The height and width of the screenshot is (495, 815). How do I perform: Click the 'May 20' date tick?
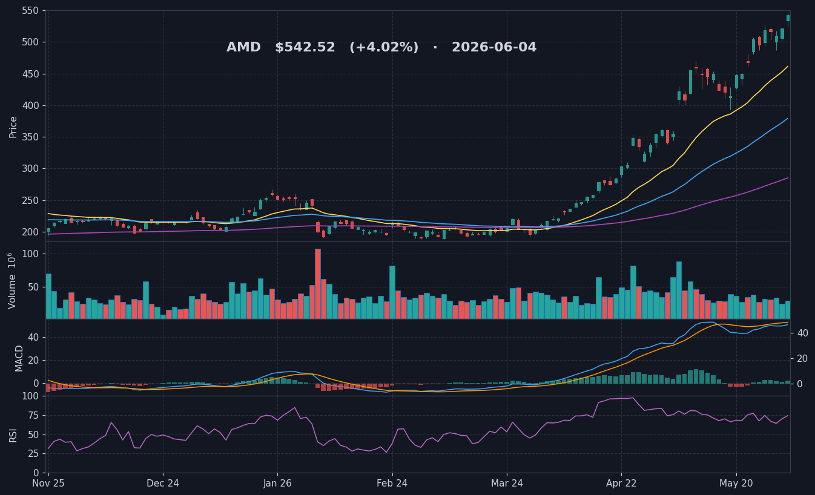coord(736,483)
